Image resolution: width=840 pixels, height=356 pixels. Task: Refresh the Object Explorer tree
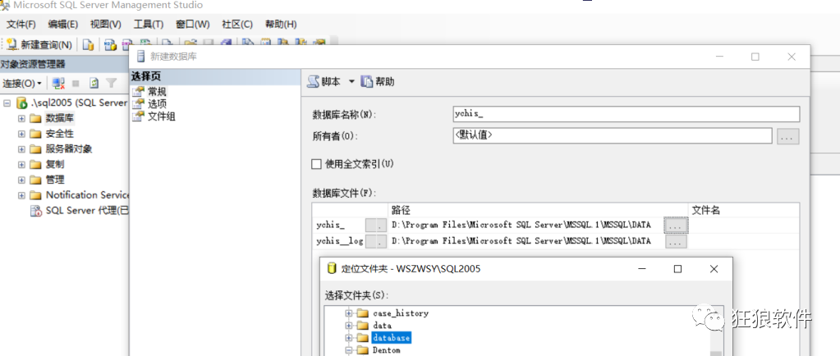pos(94,83)
